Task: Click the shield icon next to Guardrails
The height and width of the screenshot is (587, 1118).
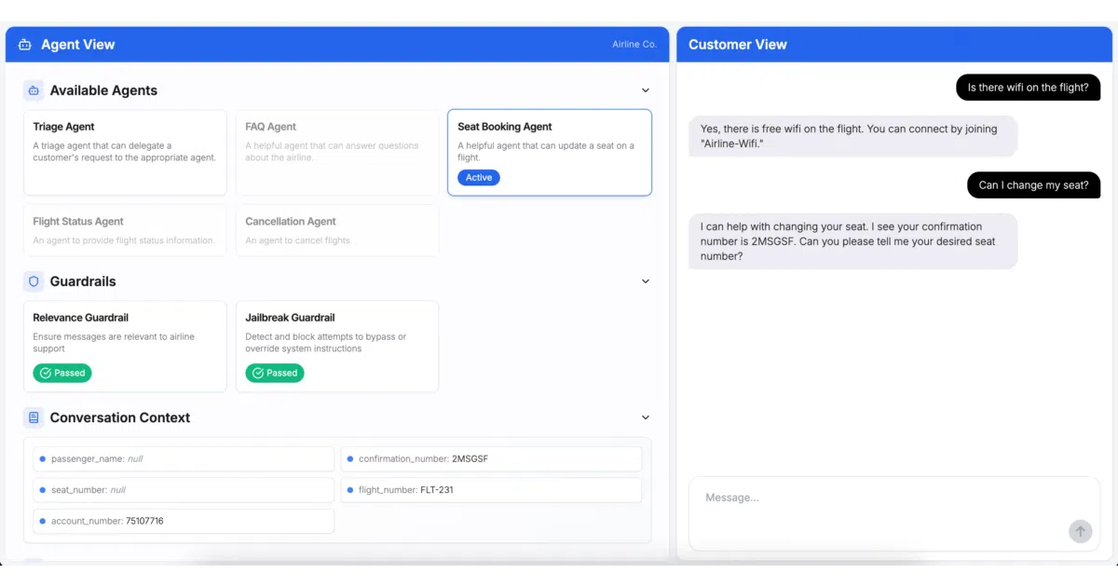Action: (34, 281)
